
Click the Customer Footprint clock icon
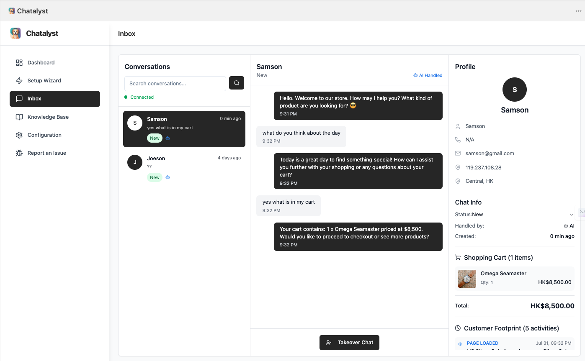pos(458,328)
